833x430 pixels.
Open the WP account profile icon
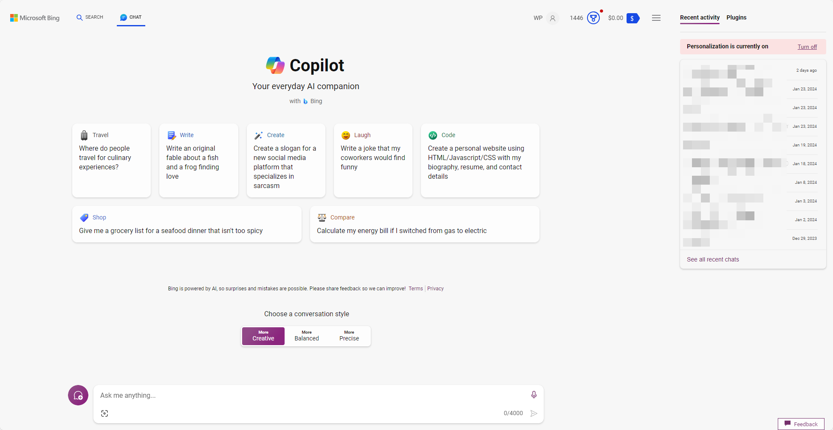click(552, 18)
